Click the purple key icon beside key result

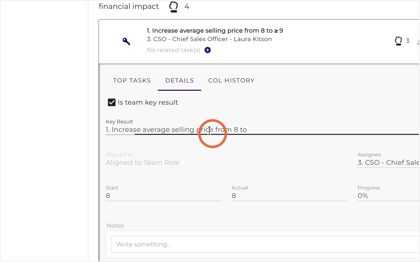pos(126,41)
